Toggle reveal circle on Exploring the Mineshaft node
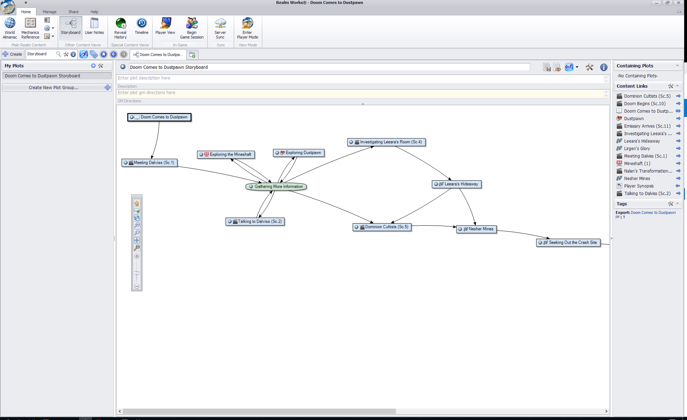This screenshot has width=687, height=420. coord(201,154)
